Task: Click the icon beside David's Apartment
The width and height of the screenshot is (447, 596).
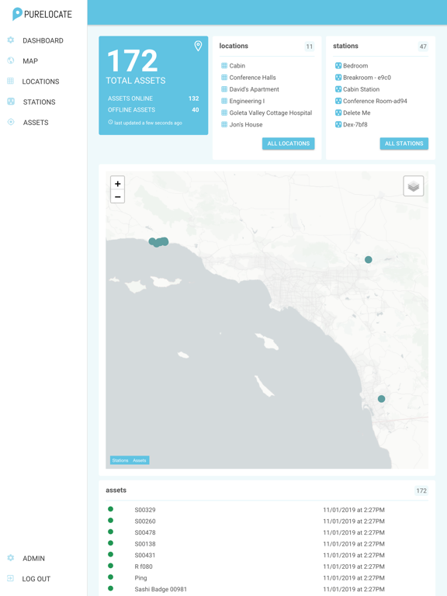Action: tap(224, 89)
